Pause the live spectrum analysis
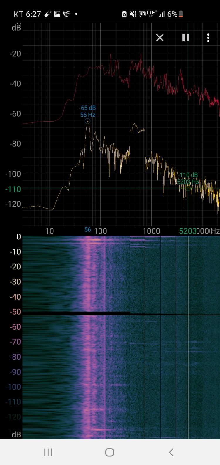 pos(185,38)
